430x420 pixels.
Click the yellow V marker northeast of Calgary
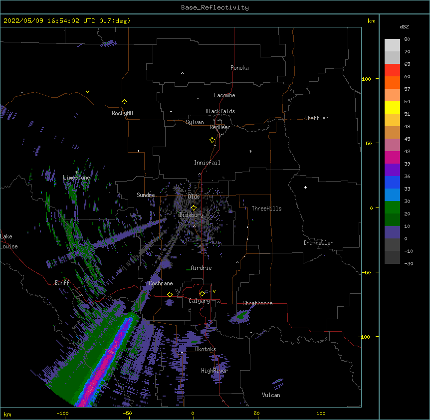pyautogui.click(x=214, y=291)
